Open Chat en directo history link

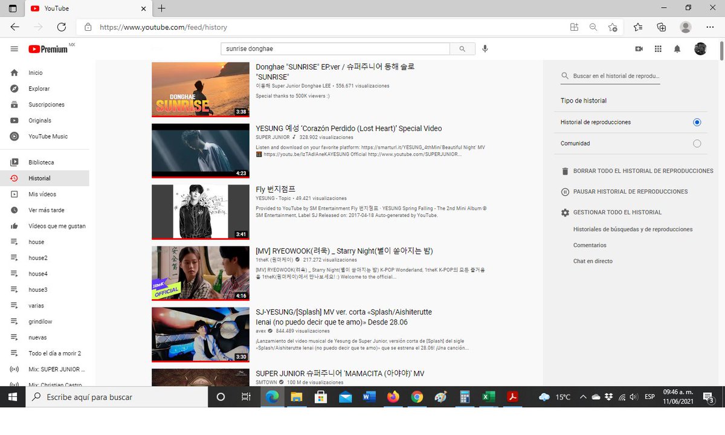coord(593,261)
